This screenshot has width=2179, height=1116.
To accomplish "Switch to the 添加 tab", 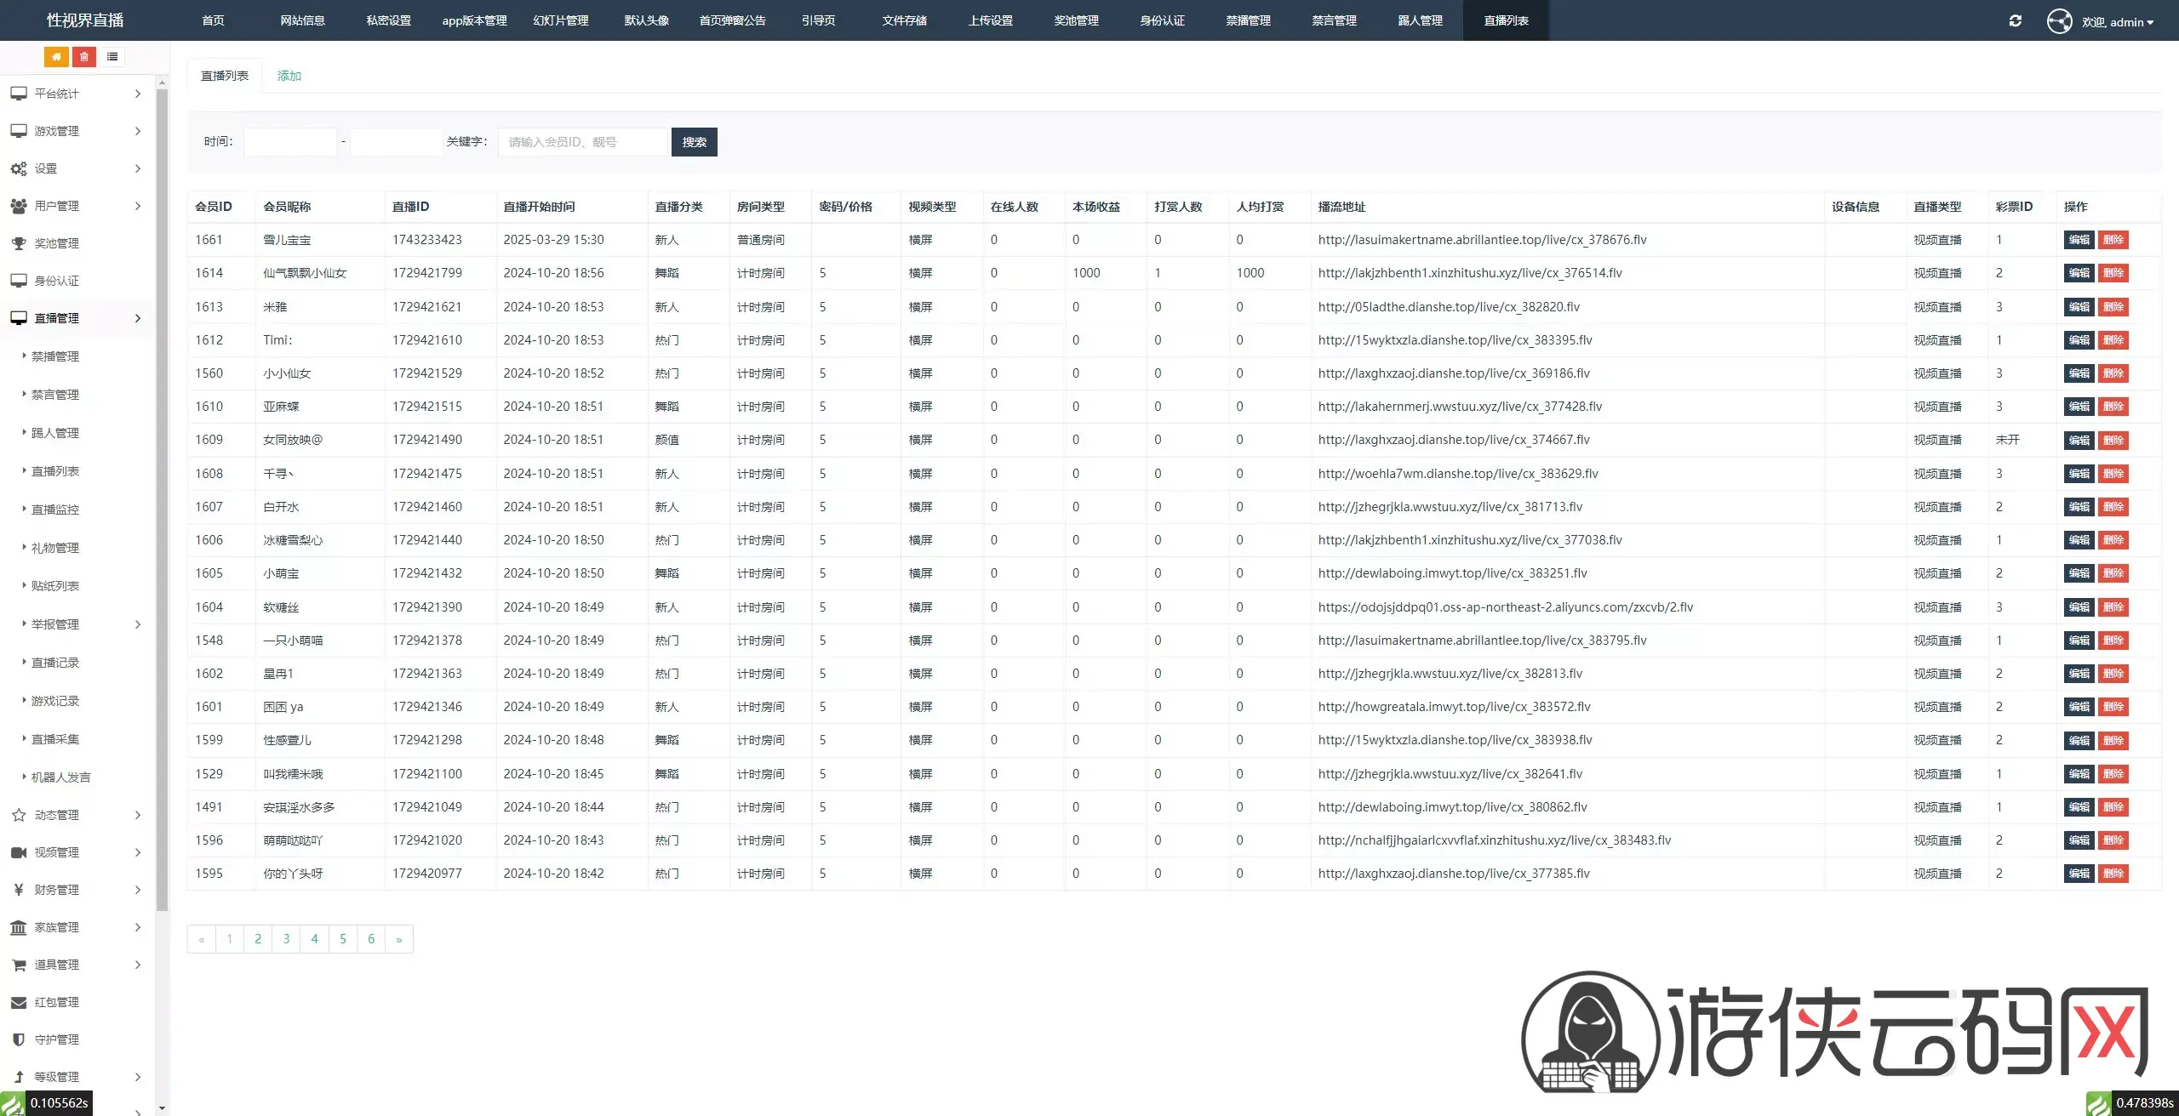I will click(289, 76).
